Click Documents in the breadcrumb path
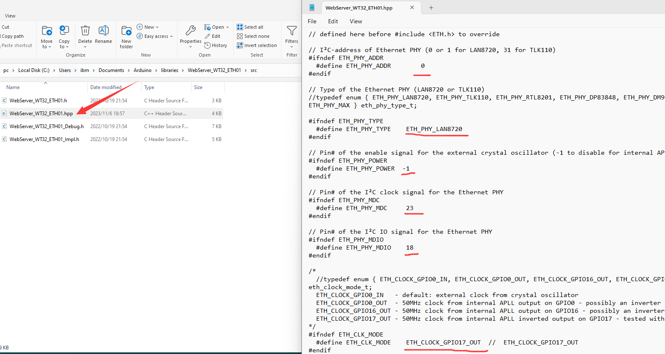 click(111, 70)
